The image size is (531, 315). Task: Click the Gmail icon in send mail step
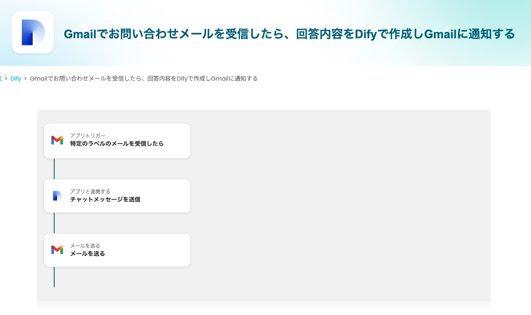(x=57, y=250)
